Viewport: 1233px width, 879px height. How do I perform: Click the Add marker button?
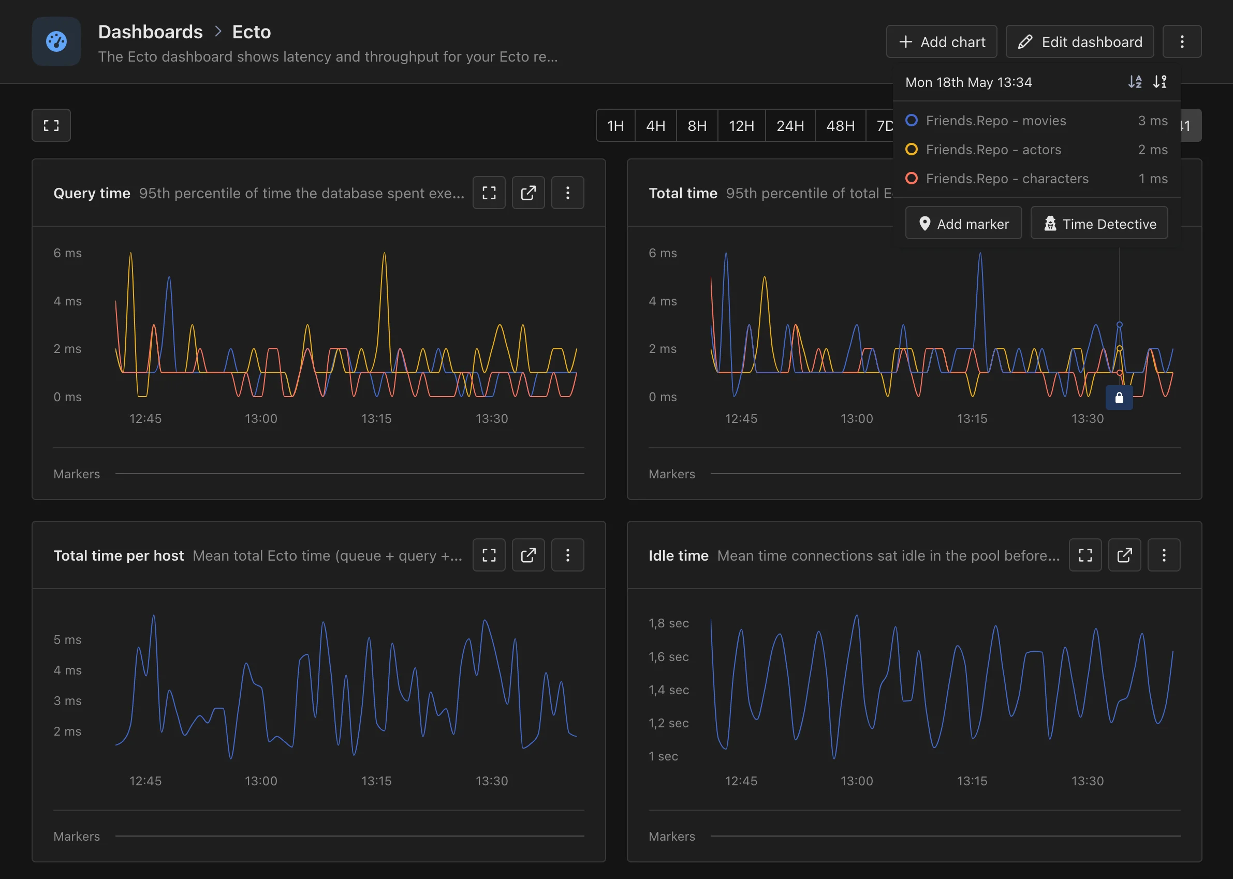tap(963, 223)
